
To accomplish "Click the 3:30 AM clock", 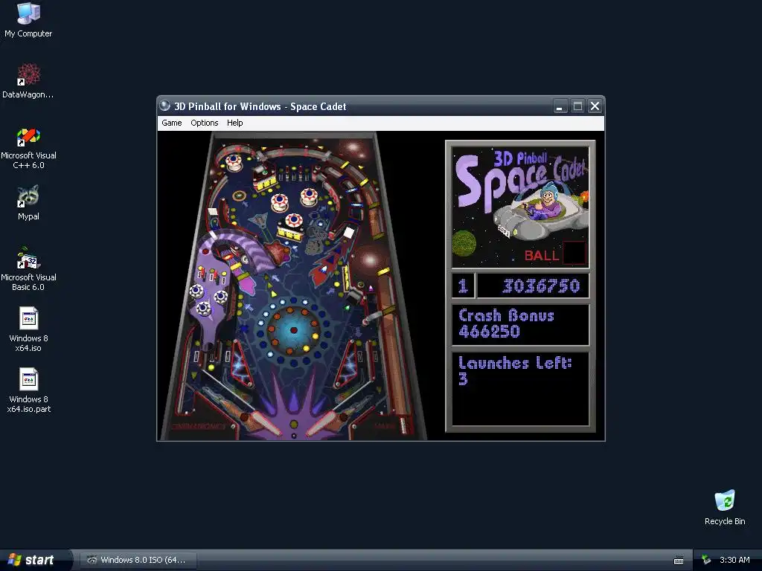I will (x=734, y=560).
